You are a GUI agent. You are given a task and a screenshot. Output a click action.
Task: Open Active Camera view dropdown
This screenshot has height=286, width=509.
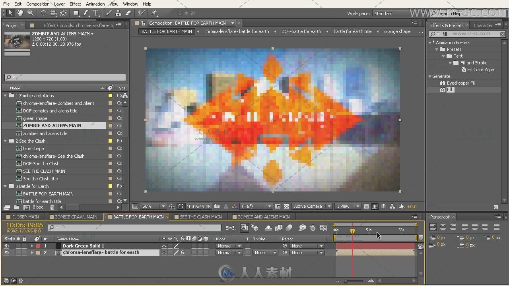pos(312,206)
